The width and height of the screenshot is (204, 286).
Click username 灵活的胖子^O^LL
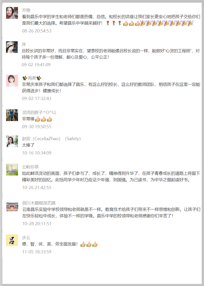pyautogui.click(x=39, y=112)
